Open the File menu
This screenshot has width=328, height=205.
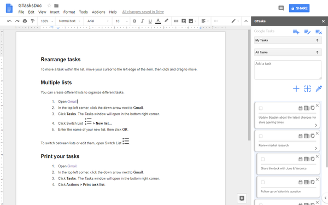click(x=21, y=12)
